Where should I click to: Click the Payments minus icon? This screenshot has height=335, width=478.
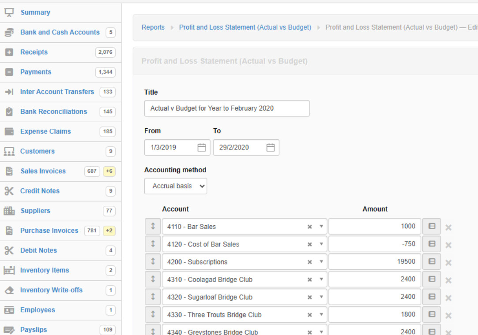pos(9,72)
